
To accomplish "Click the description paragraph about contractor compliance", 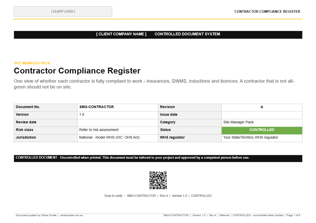I will pyautogui.click(x=154, y=84).
